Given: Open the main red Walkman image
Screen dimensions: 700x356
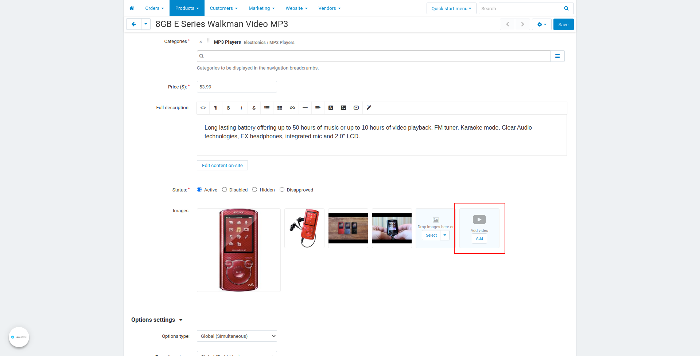Looking at the screenshot, I should pyautogui.click(x=239, y=250).
